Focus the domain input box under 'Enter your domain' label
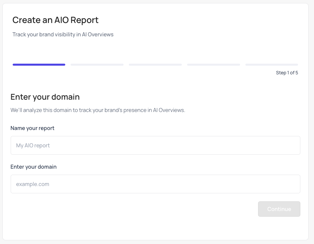This screenshot has height=244, width=314. pyautogui.click(x=156, y=184)
